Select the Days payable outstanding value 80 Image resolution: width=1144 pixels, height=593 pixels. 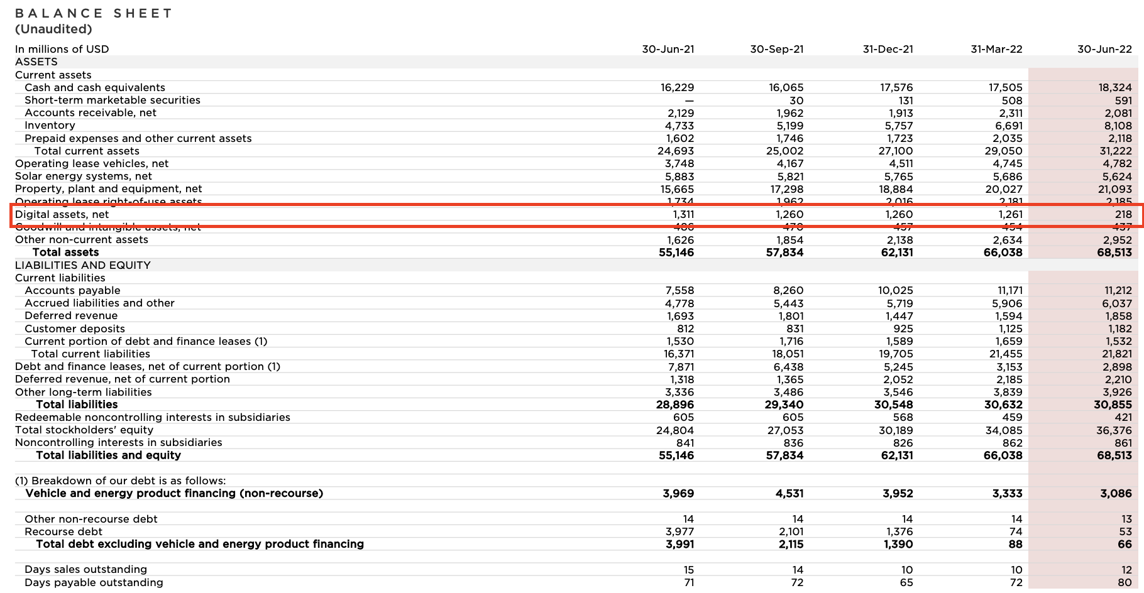(x=1125, y=582)
